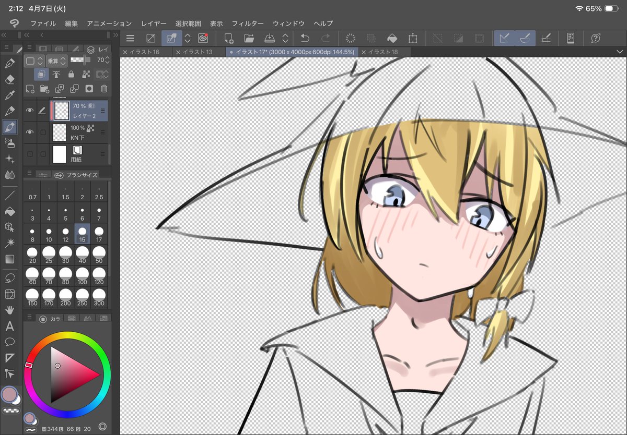Screen dimensions: 627x435
Task: Close the イラスト16 tab
Action: pos(124,52)
